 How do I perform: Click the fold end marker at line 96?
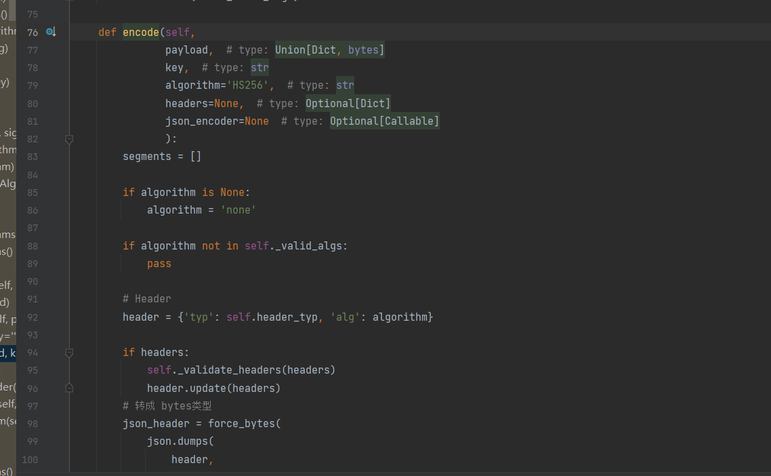[69, 388]
